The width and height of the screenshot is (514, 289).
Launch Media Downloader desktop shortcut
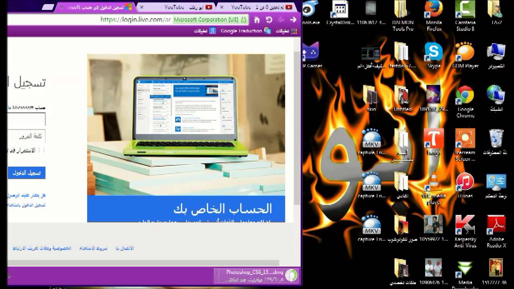pos(465,274)
